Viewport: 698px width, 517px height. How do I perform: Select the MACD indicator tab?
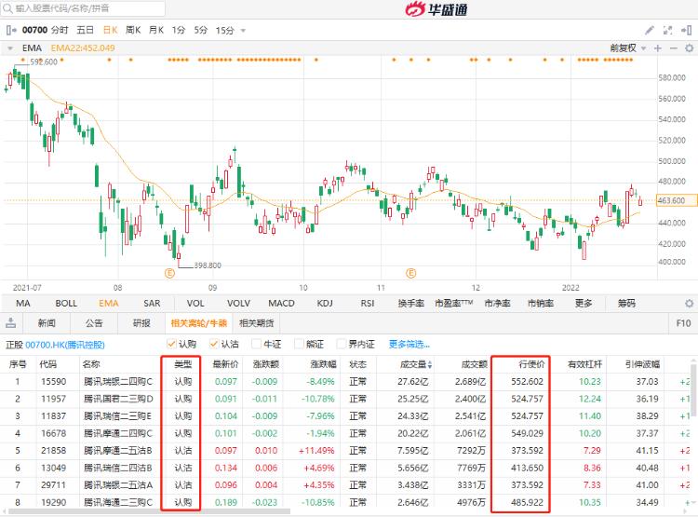pyautogui.click(x=281, y=303)
